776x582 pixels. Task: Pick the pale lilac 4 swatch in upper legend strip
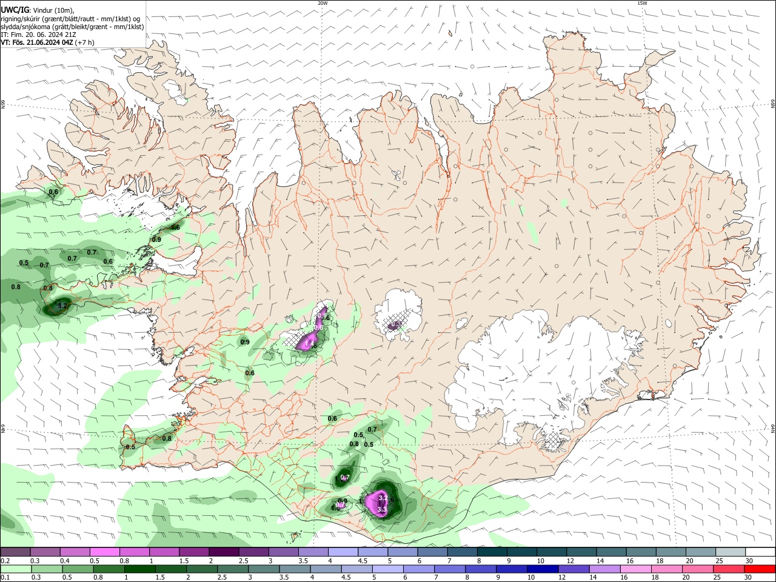[x=343, y=552]
